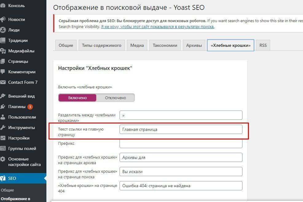Click the breadcrumb separator input field
This screenshot has height=202, width=303.
181,115
